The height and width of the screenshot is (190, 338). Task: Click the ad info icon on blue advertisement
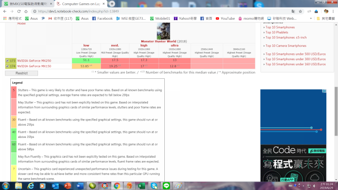[x=324, y=91]
